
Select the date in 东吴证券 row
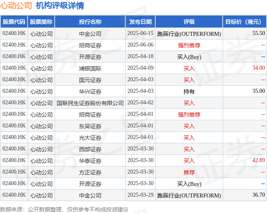(x=140, y=126)
